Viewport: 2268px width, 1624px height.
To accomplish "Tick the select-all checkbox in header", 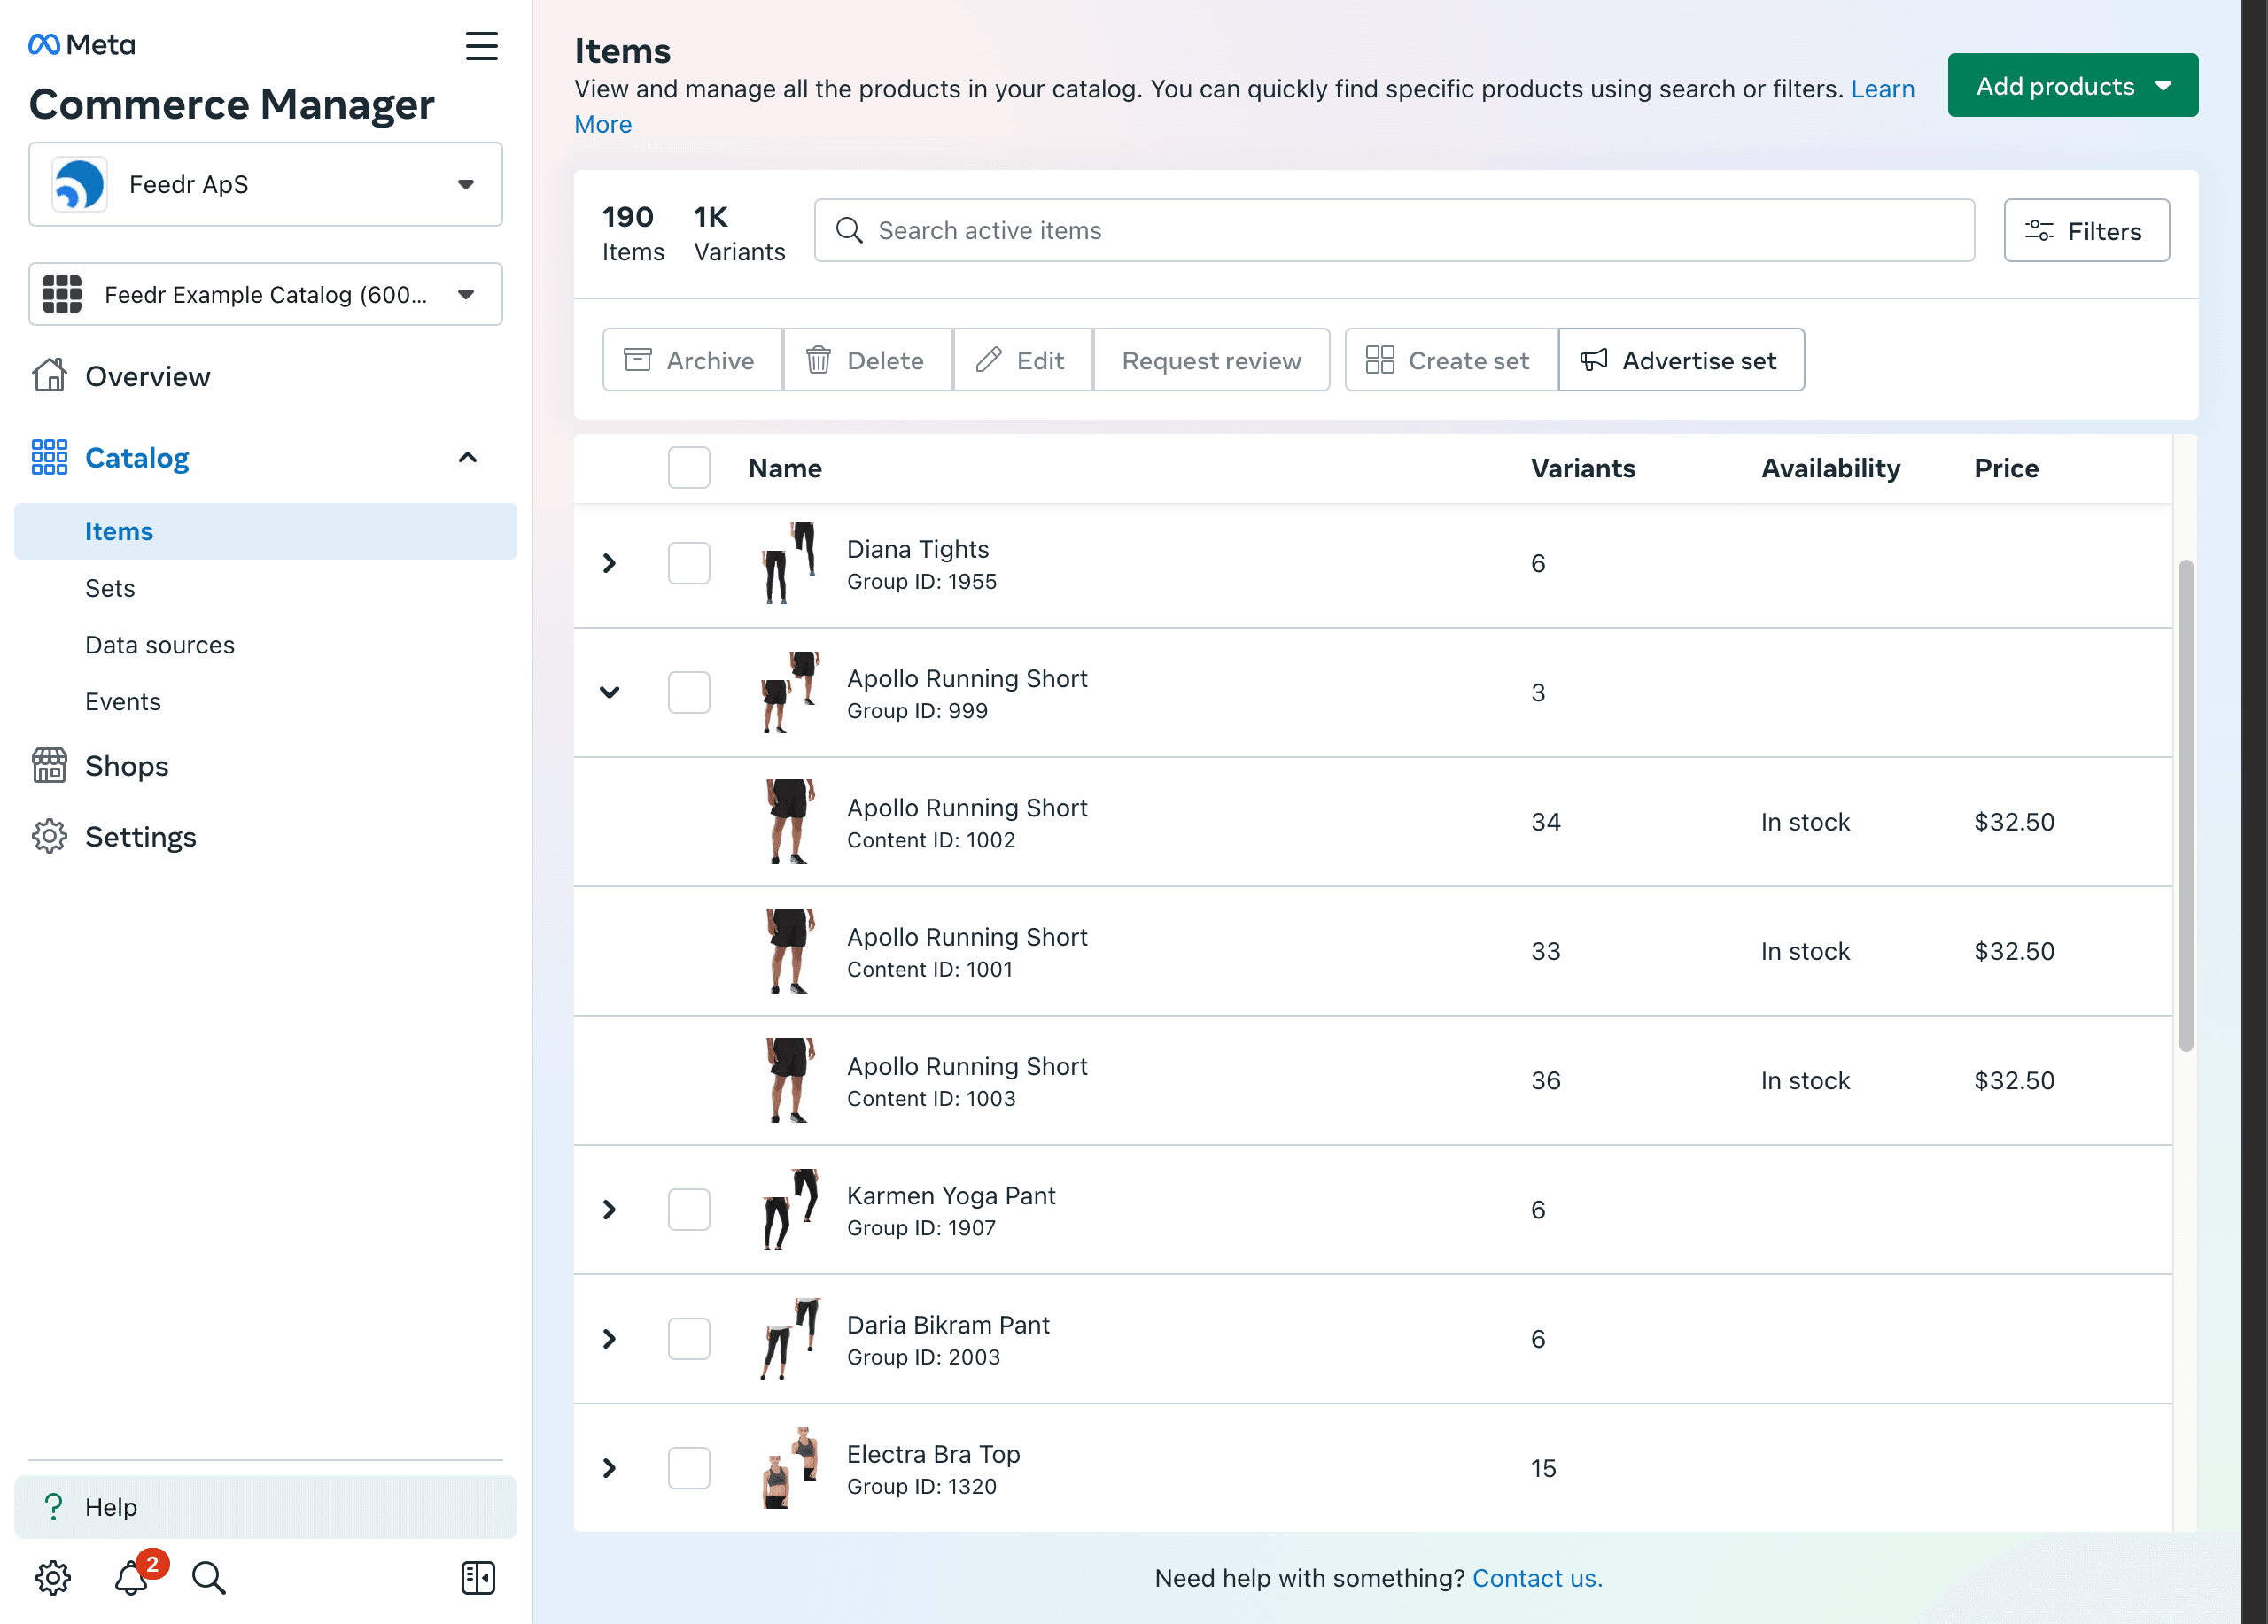I will [688, 468].
